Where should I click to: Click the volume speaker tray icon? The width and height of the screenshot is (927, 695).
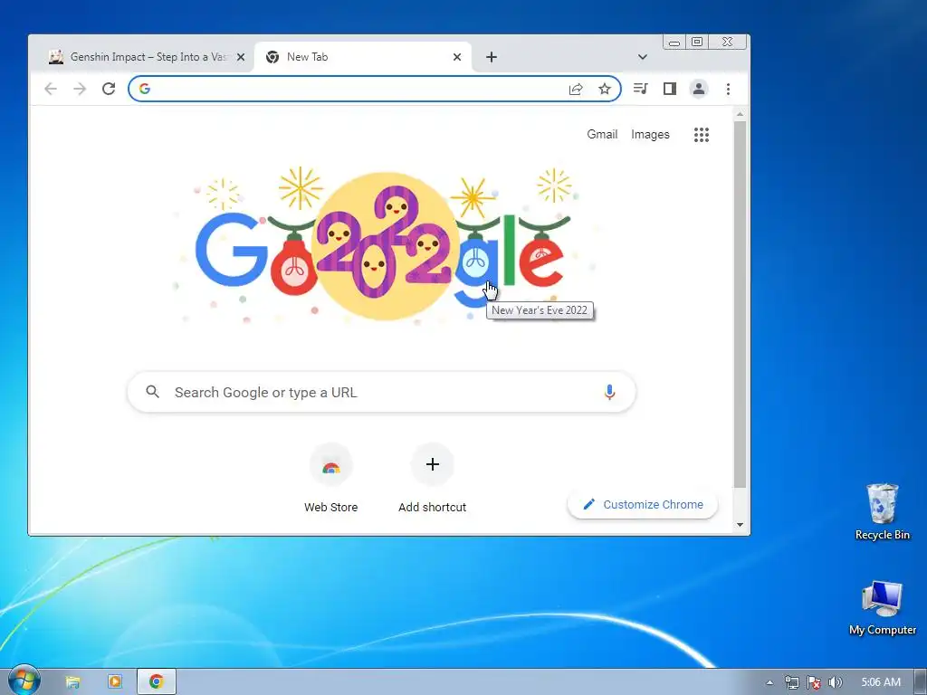click(x=836, y=682)
